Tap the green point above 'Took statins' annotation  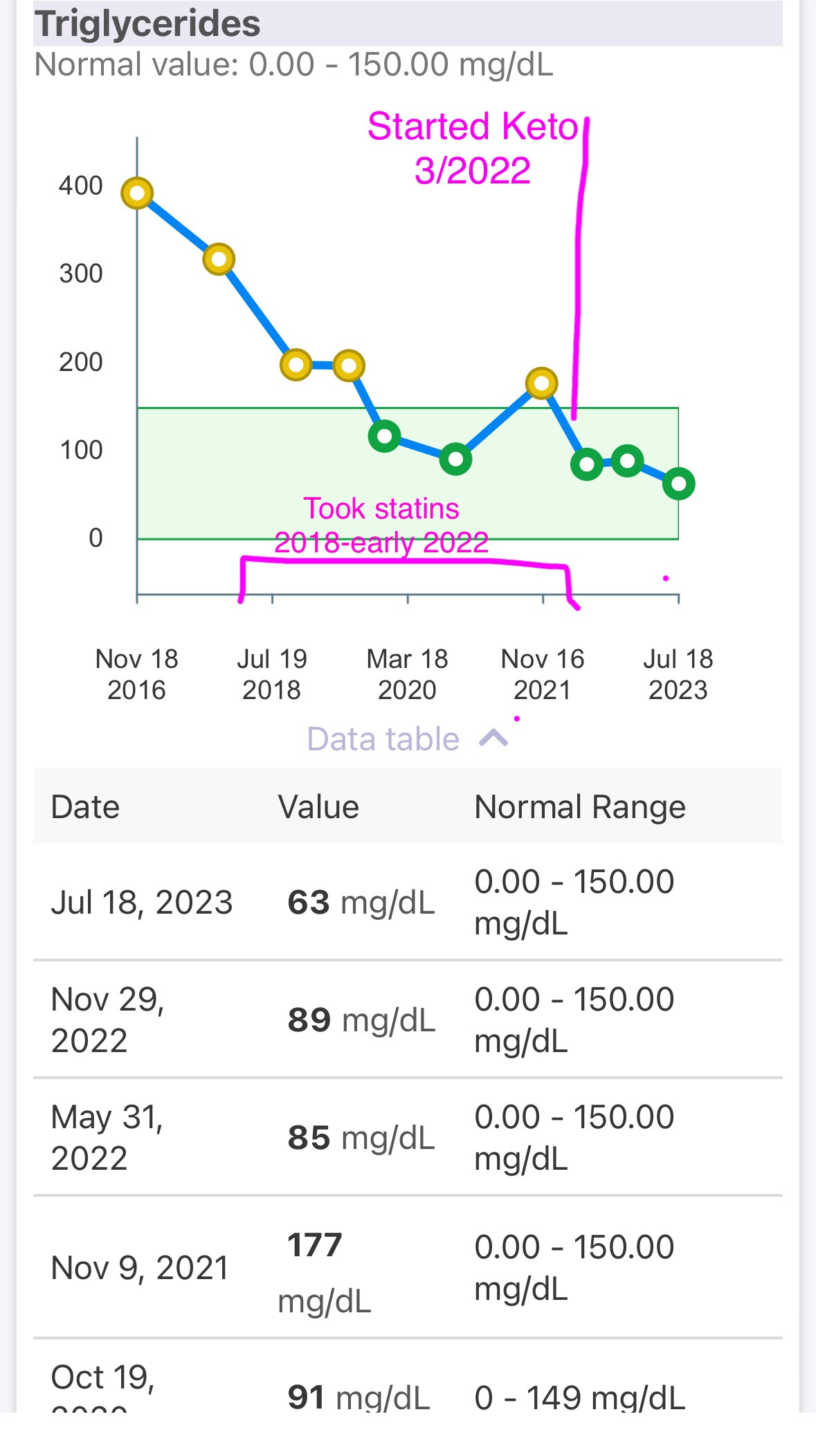(x=456, y=458)
